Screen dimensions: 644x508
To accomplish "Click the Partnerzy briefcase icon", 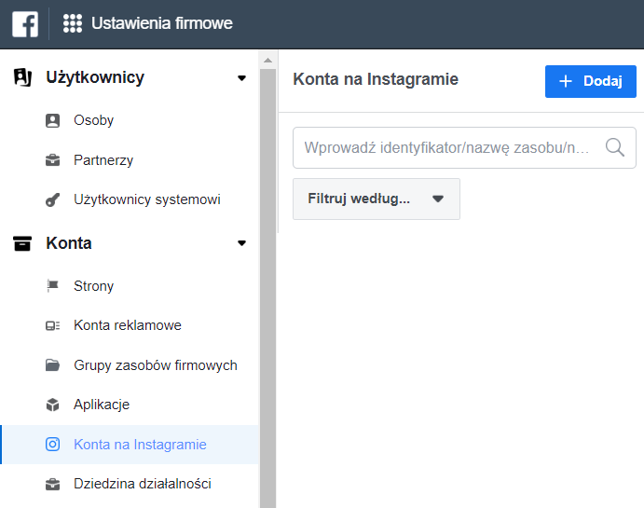I will [52, 160].
